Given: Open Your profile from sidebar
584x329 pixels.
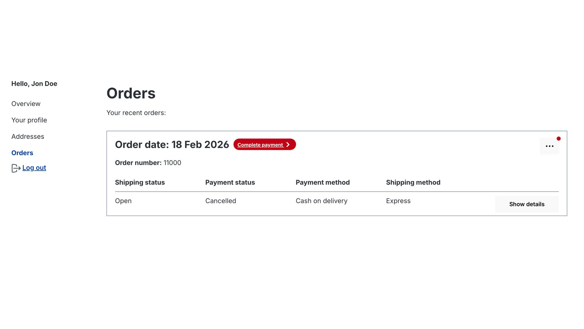Looking at the screenshot, I should coord(29,120).
